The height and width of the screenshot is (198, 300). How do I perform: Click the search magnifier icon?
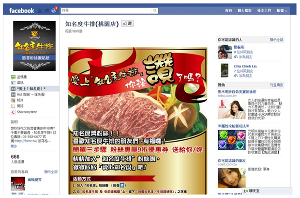coord(155,11)
